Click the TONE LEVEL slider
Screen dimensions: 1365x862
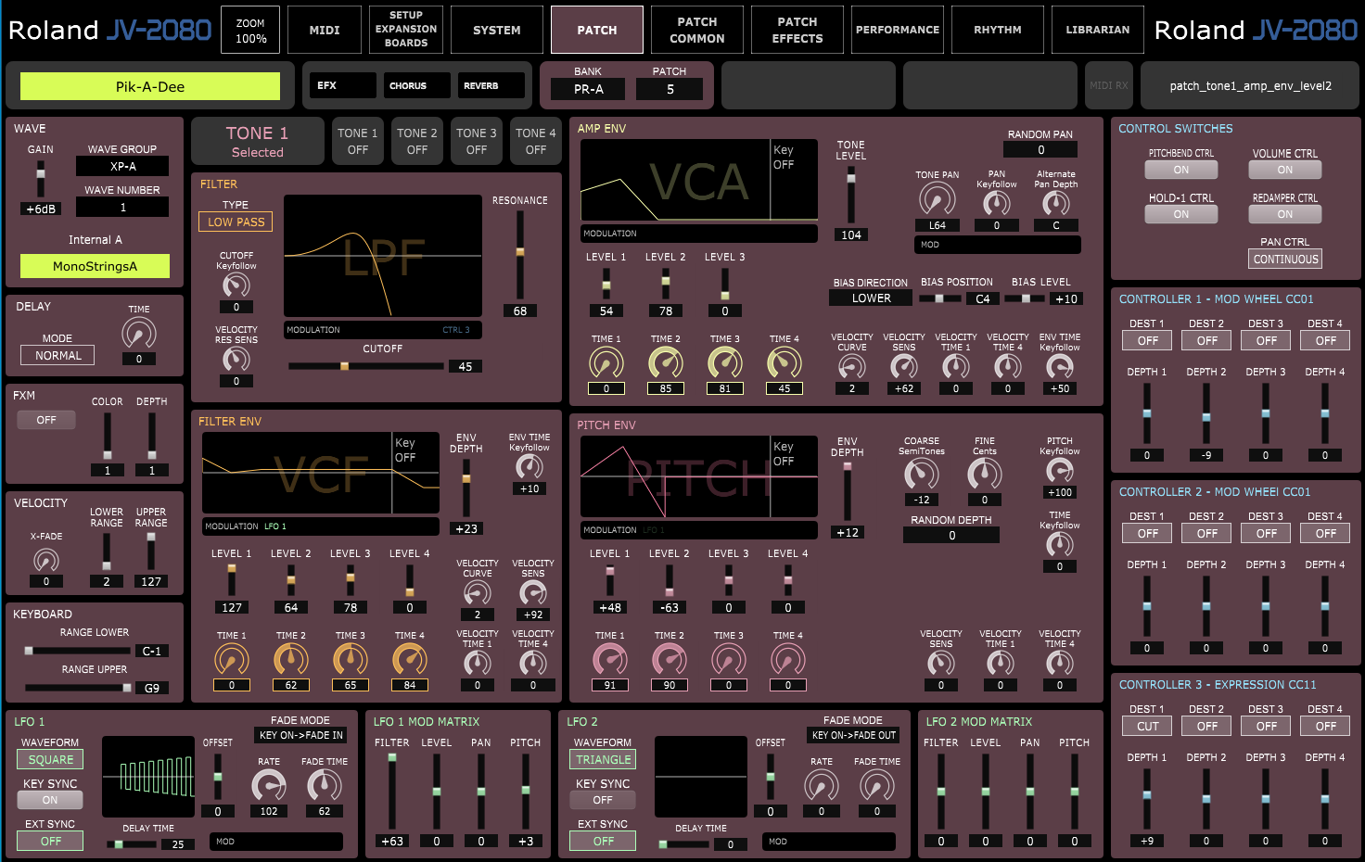(851, 195)
